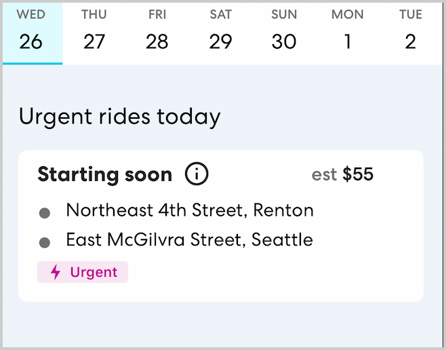Select the WED 26 day tab
The image size is (446, 350).
tap(31, 33)
